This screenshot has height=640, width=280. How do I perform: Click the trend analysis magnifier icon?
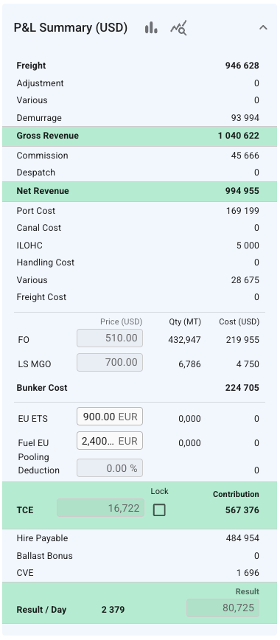178,28
